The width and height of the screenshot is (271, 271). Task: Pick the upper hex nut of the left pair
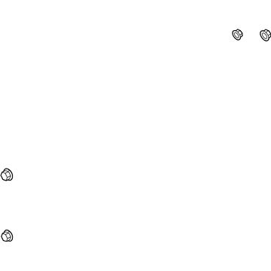7,175
